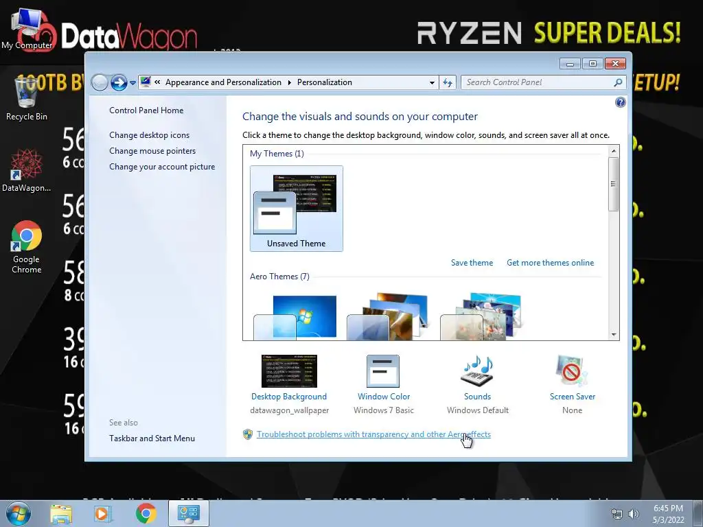The width and height of the screenshot is (703, 527).
Task: Minimize the Personalization window
Action: pos(570,64)
